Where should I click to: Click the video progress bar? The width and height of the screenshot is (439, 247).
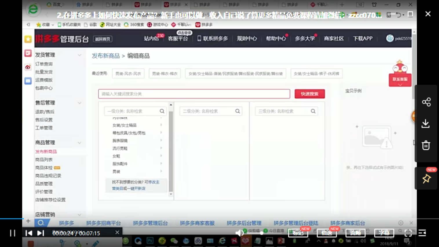pyautogui.click(x=219, y=218)
